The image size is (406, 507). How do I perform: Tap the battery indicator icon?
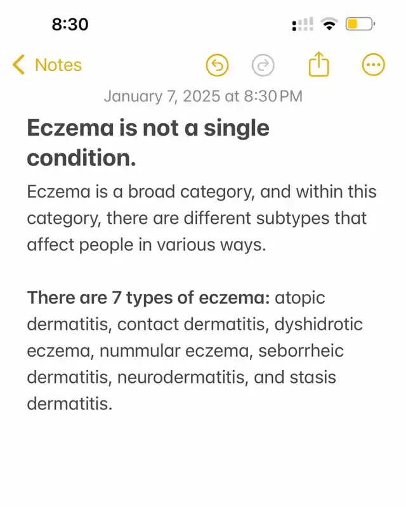coord(360,25)
